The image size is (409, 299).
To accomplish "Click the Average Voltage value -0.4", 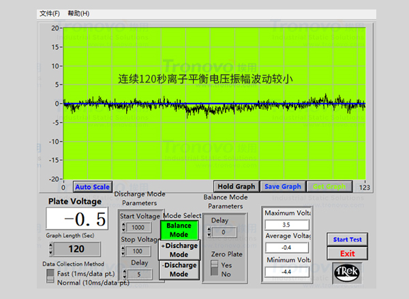I will click(287, 248).
